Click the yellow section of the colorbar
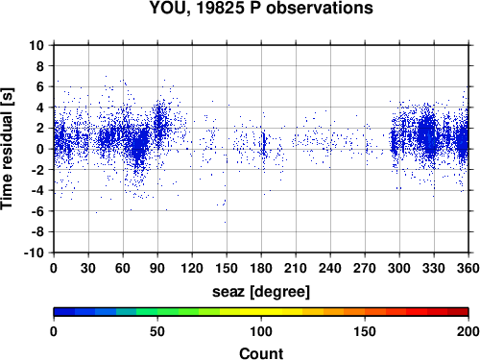 tap(261, 312)
